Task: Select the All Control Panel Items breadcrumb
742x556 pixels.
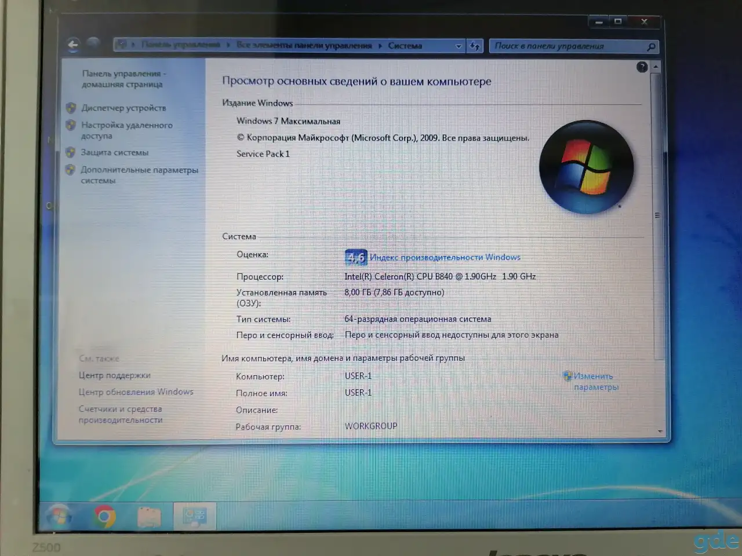Action: pyautogui.click(x=304, y=45)
